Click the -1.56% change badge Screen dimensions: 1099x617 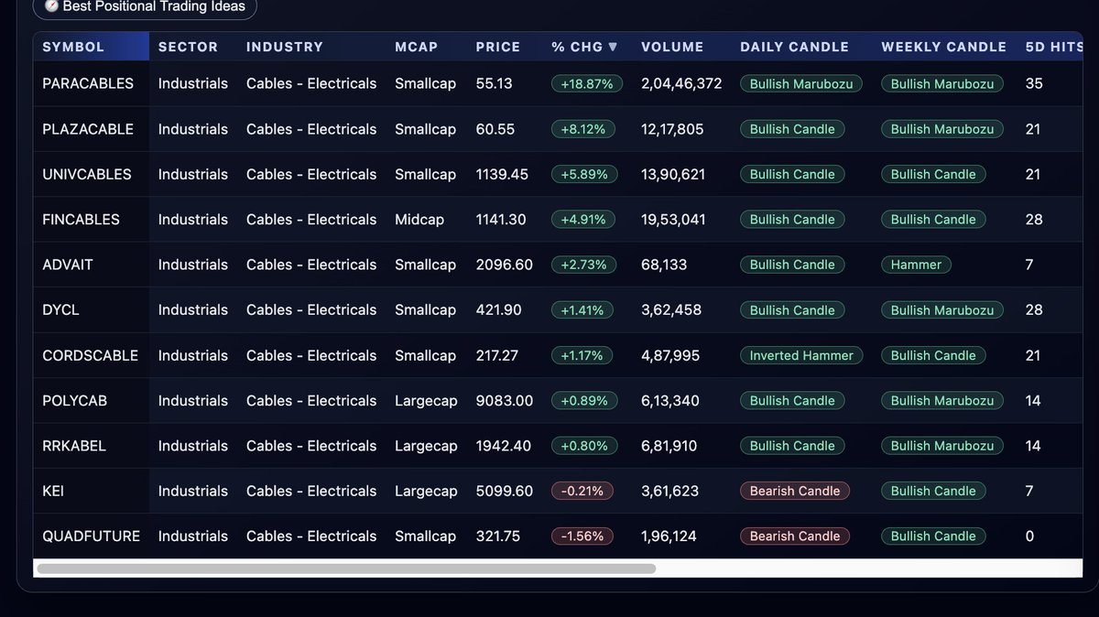click(x=582, y=536)
